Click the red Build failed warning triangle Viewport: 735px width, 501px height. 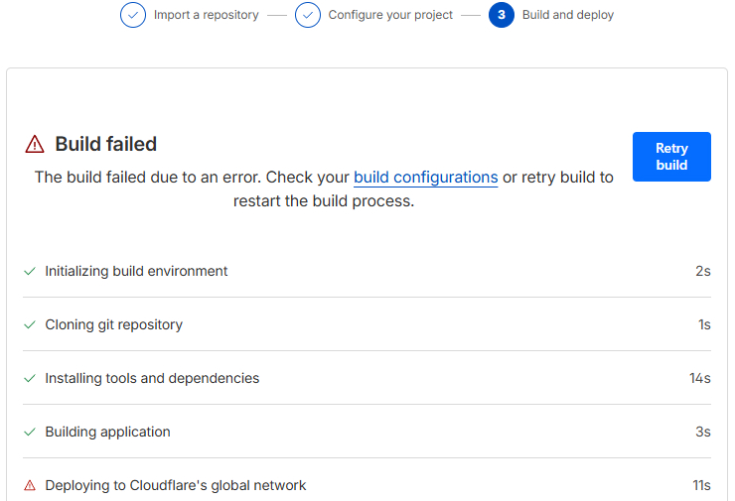(35, 145)
